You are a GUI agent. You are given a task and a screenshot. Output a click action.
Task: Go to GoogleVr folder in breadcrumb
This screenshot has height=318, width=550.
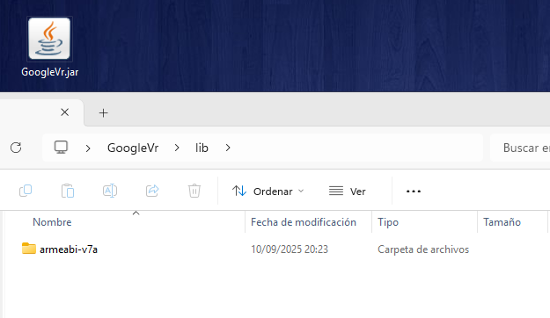(133, 148)
